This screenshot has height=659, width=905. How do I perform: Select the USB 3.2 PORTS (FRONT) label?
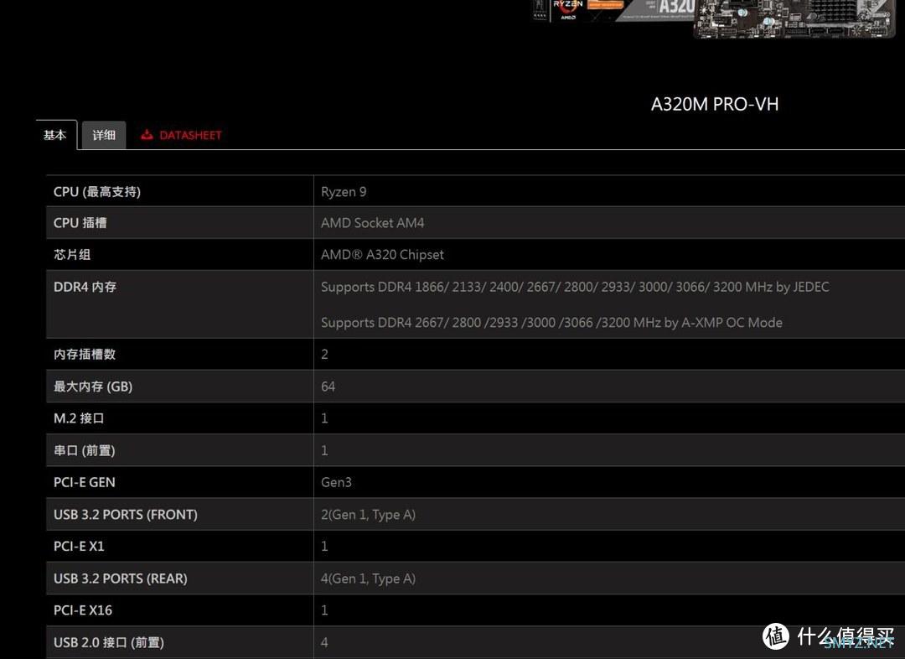click(126, 515)
